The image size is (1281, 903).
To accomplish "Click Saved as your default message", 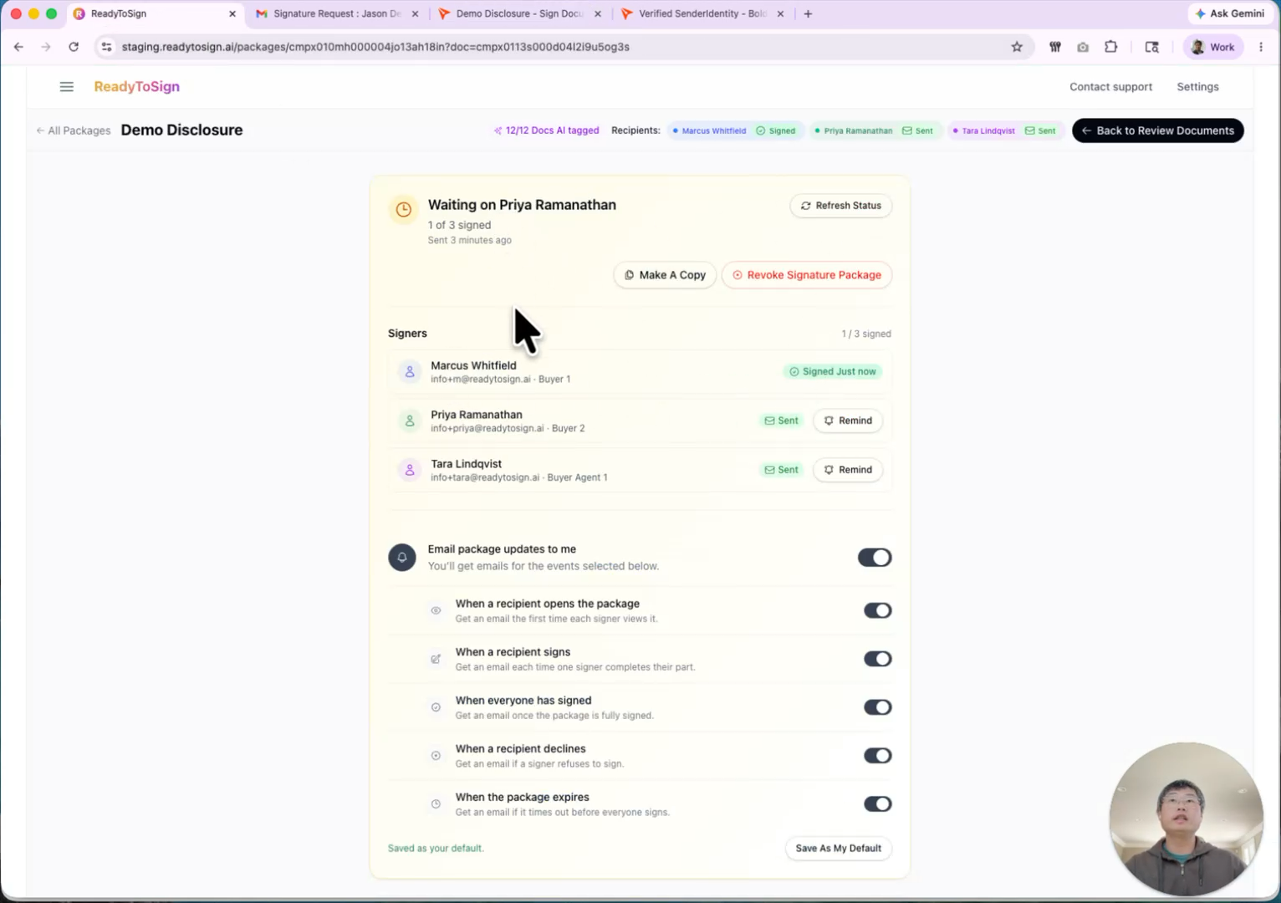I will [x=436, y=848].
